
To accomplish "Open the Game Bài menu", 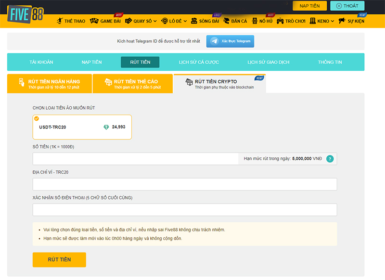I will (105, 21).
